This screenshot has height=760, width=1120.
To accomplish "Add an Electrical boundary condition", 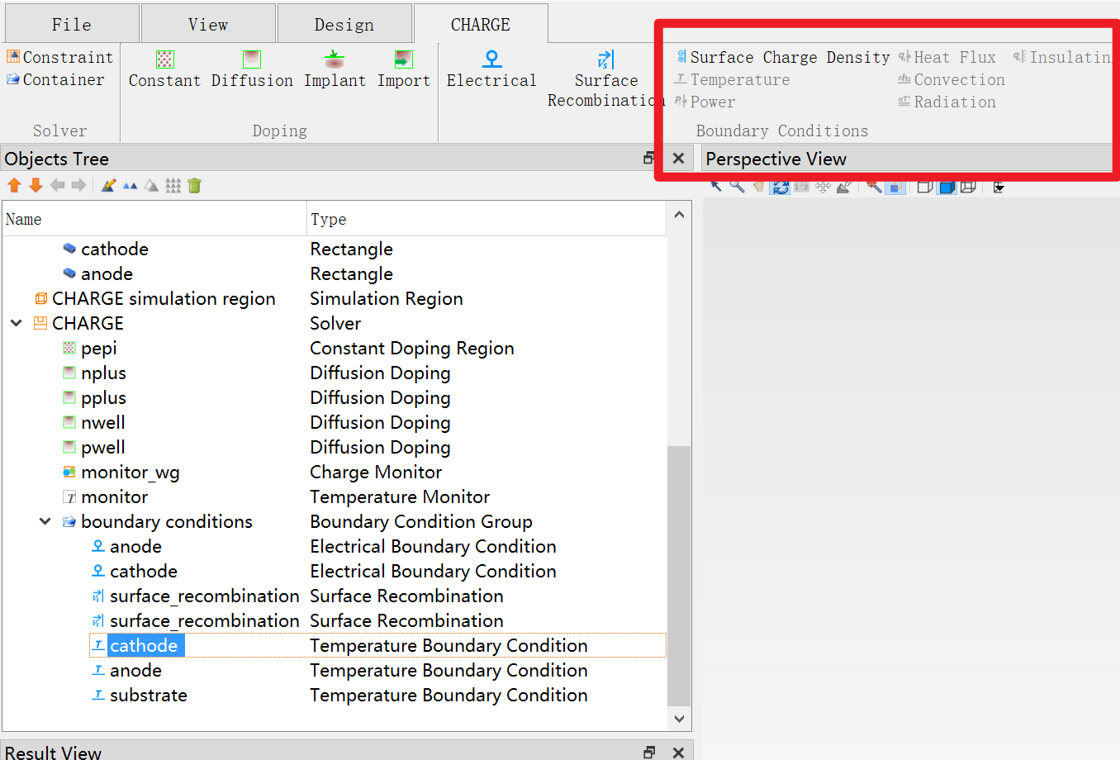I will click(x=491, y=69).
